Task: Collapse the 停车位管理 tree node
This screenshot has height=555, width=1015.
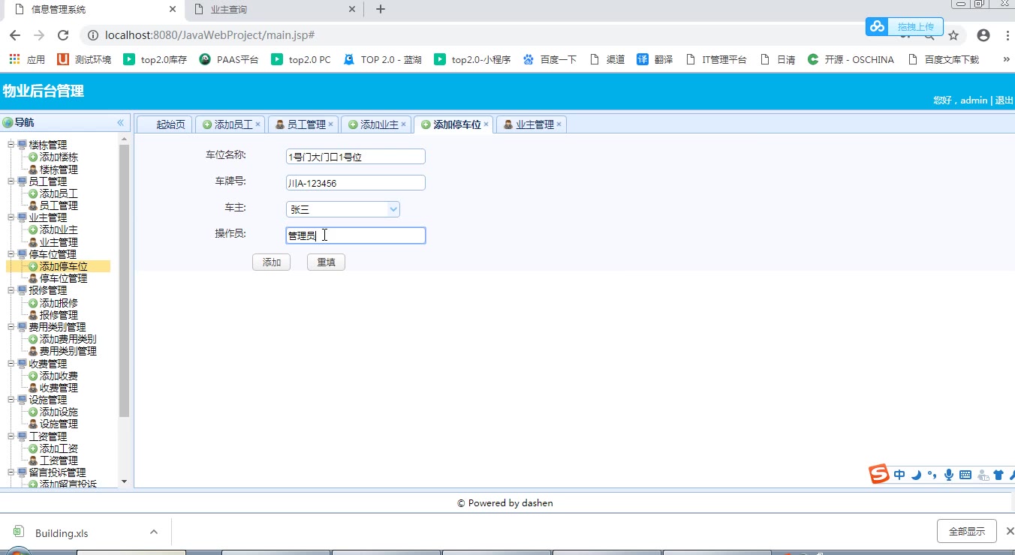Action: 11,254
